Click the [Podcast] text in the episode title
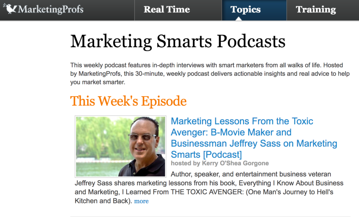 click(x=222, y=155)
